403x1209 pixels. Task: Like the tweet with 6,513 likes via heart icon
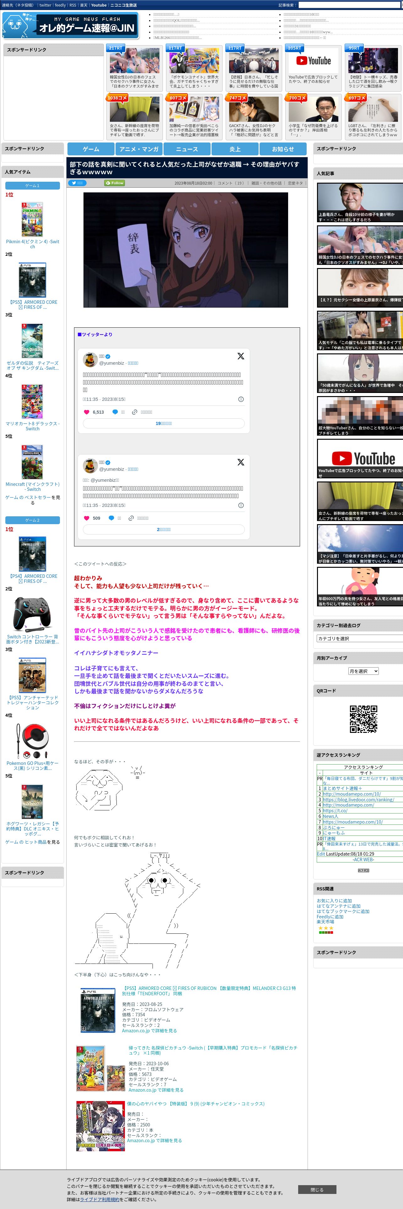click(86, 412)
